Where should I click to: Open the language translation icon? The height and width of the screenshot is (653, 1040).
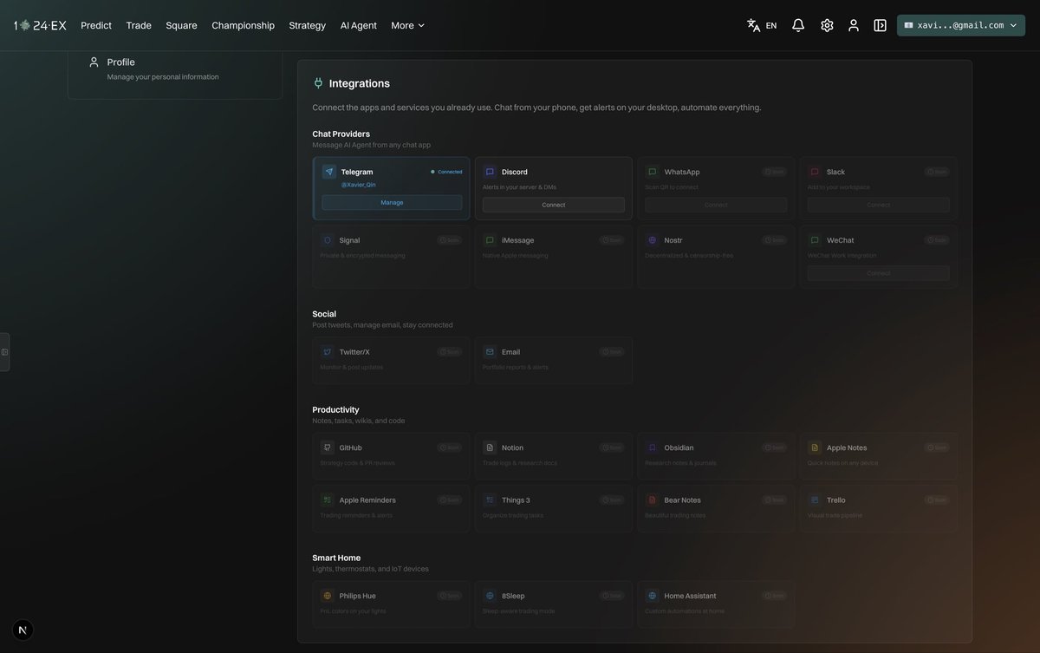(x=753, y=25)
